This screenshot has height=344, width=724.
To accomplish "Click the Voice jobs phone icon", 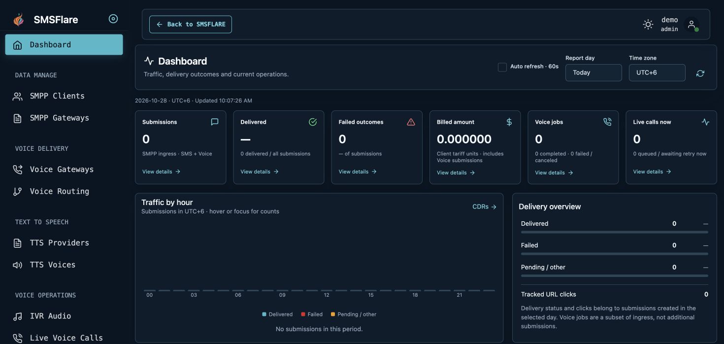I will [x=607, y=122].
